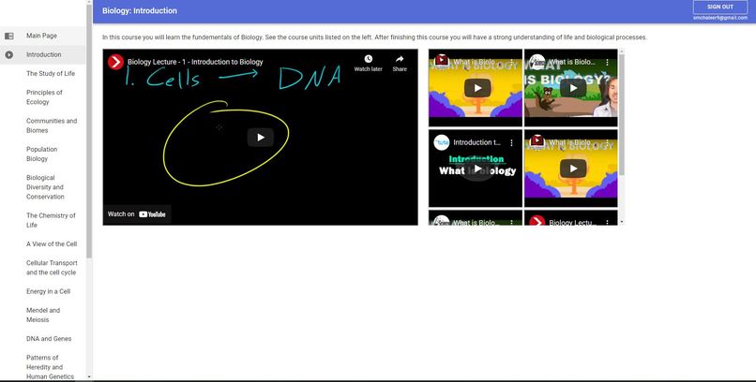Play second-row yellow What is Biology video
This screenshot has width=756, height=382.
click(x=573, y=169)
